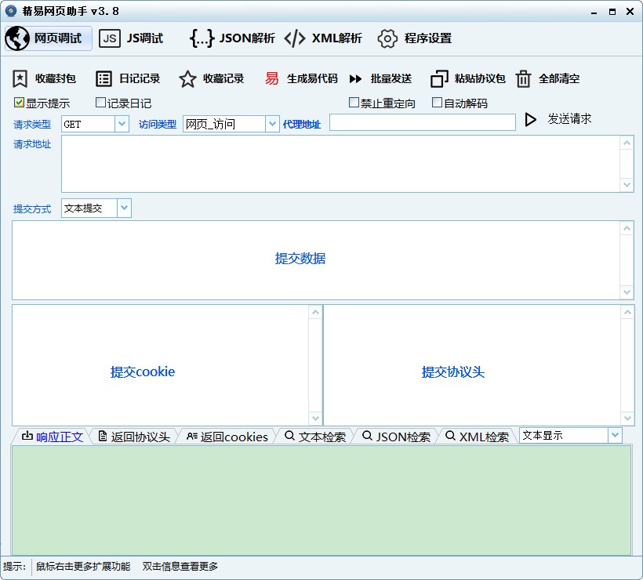Enable the 禁止重定向 checkbox
643x580 pixels.
tap(354, 103)
